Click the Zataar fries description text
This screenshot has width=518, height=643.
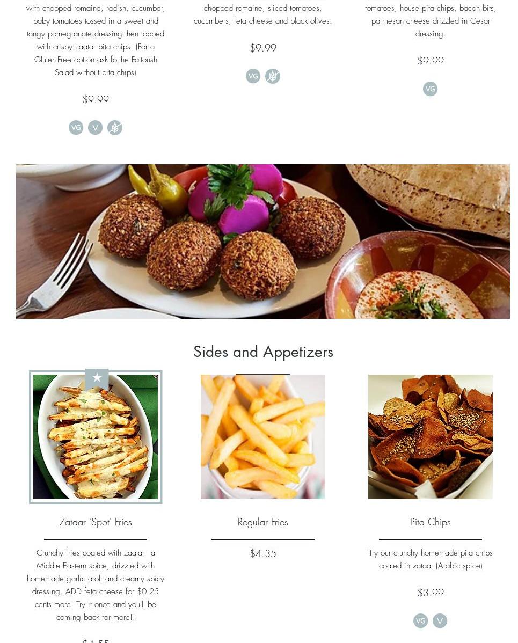pyautogui.click(x=96, y=585)
